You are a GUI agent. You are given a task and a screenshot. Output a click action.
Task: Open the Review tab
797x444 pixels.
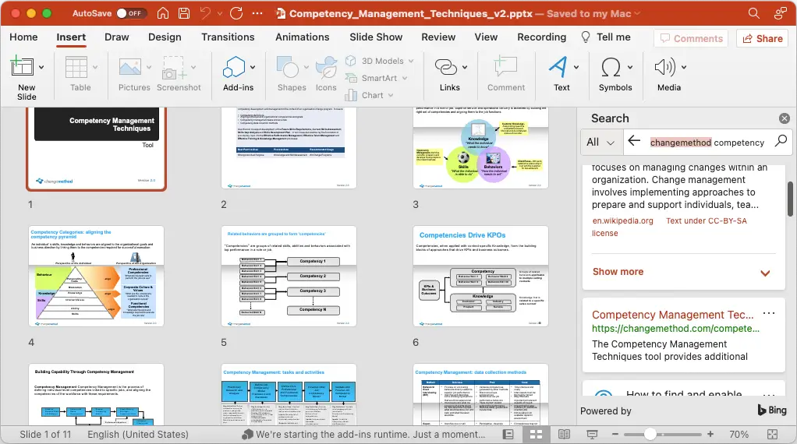point(438,37)
